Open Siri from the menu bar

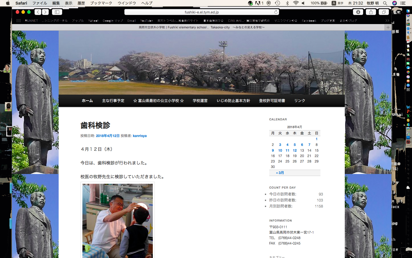pos(395,3)
